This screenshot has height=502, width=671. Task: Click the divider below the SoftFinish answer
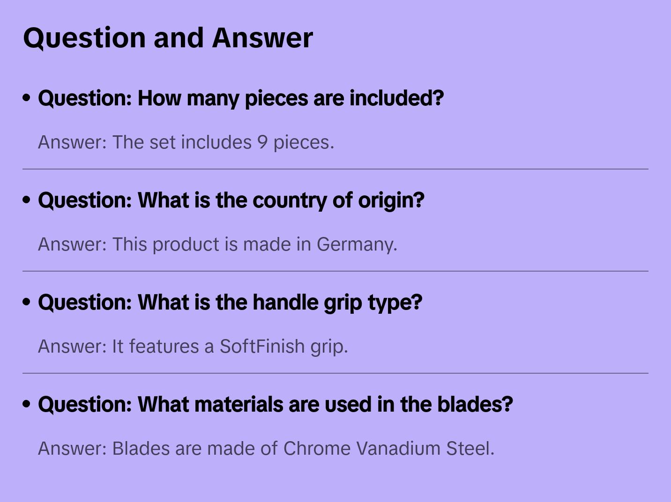coord(335,373)
